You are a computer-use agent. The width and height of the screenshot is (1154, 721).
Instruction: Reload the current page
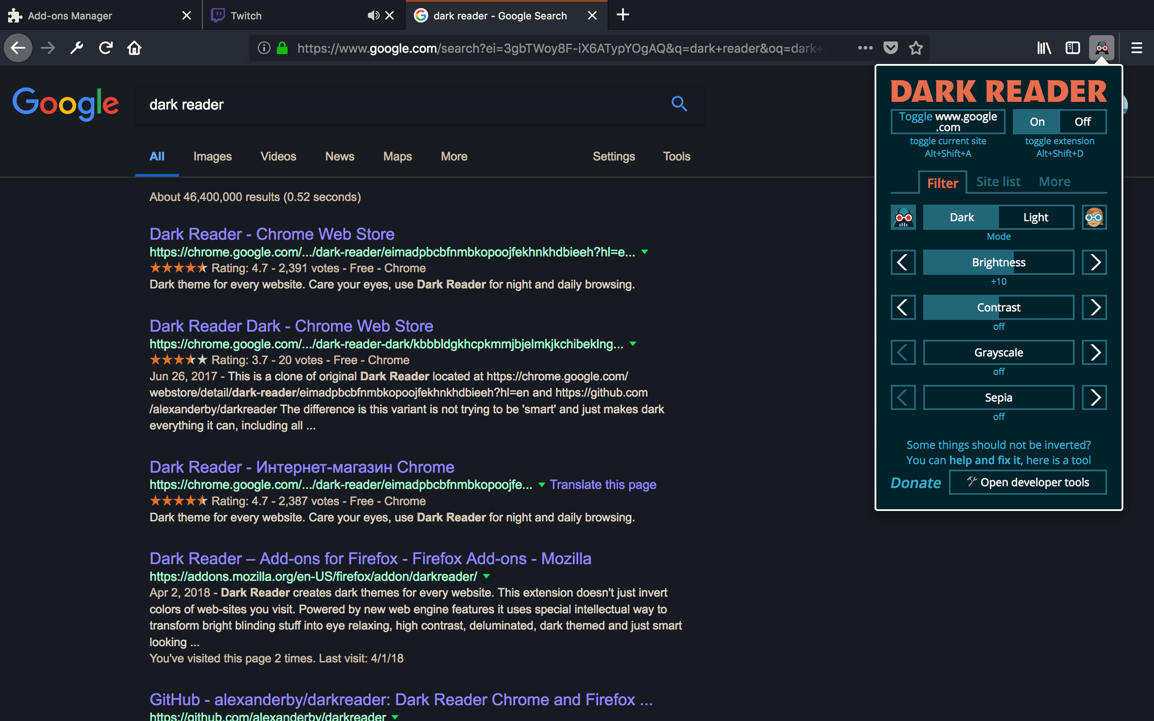(x=106, y=48)
